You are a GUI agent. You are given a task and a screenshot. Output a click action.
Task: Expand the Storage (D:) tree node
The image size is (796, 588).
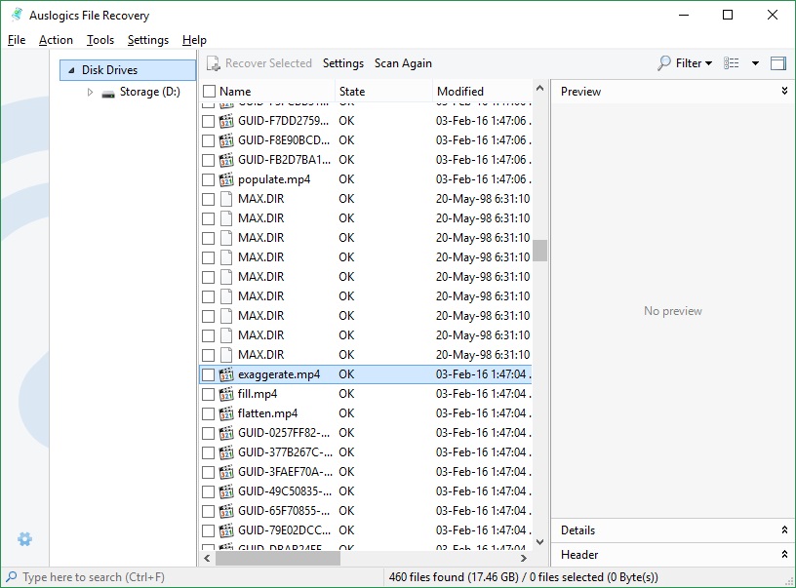(x=90, y=91)
